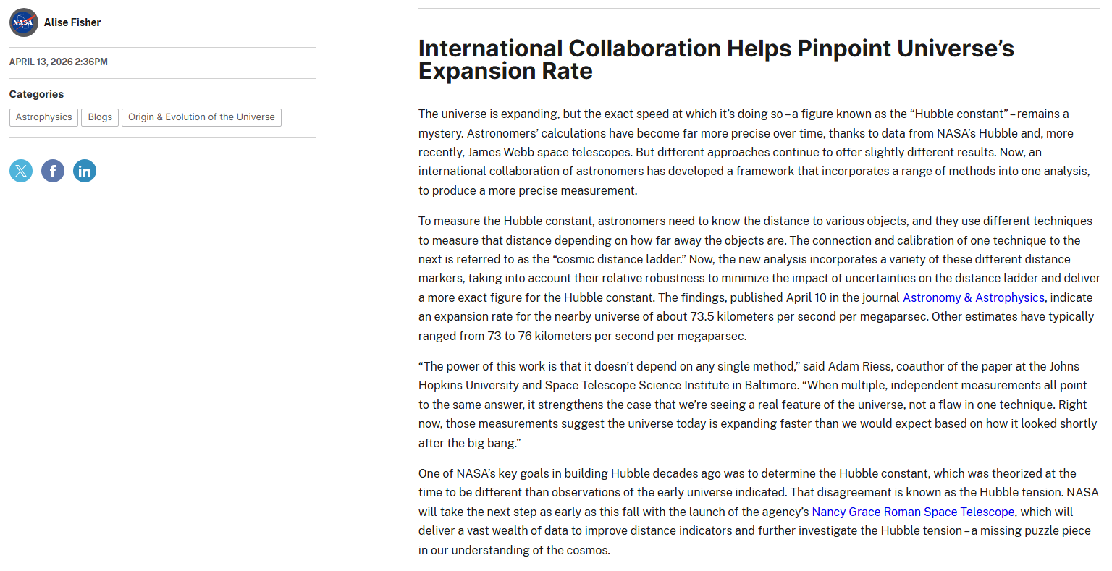Screen dimensions: 1112x571
Task: Share the article on LinkedIn
Action: click(85, 171)
